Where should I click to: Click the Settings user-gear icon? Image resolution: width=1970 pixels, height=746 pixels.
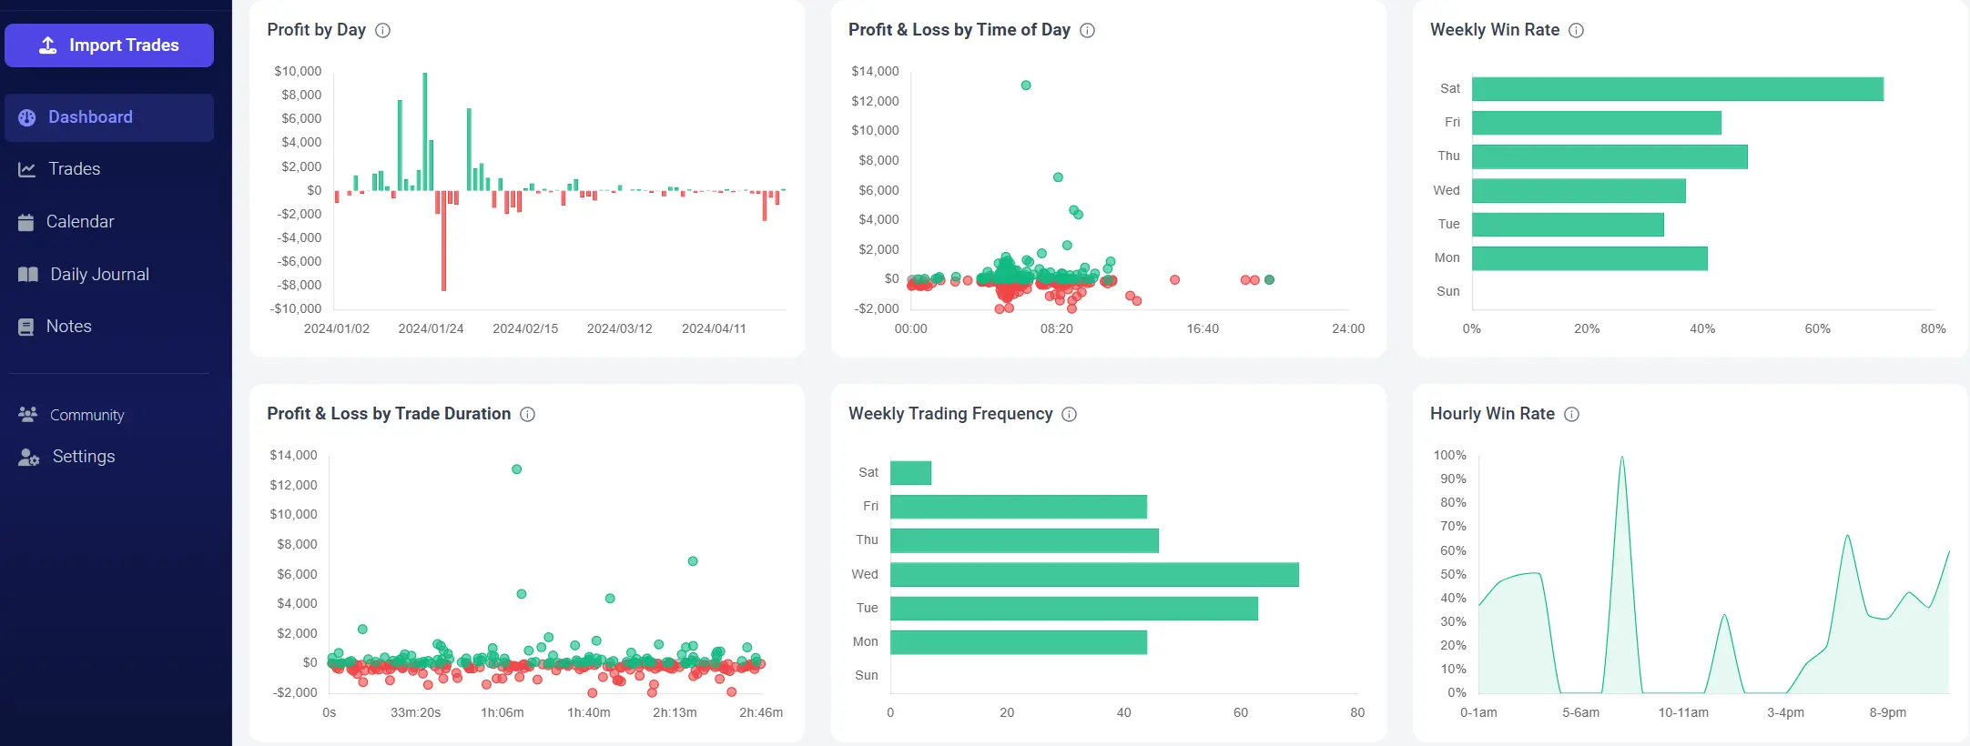[29, 457]
